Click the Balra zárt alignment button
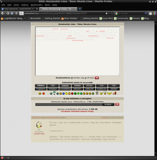 coord(77,89)
